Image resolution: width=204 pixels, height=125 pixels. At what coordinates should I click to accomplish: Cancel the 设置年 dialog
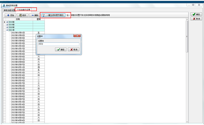[73, 50]
